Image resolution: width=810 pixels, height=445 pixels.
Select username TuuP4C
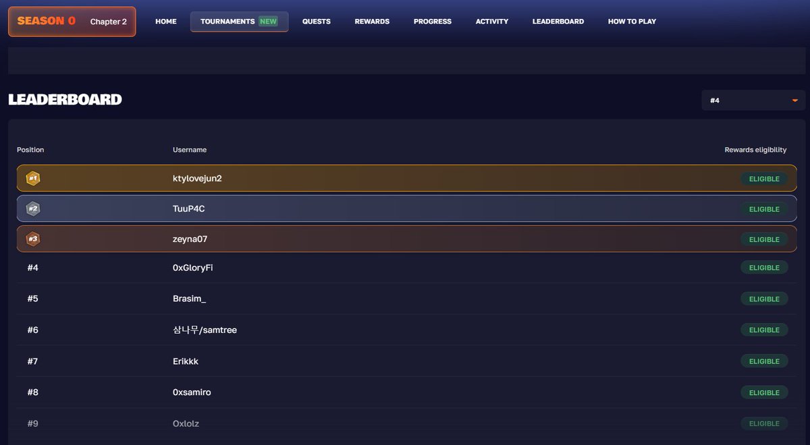tap(189, 209)
